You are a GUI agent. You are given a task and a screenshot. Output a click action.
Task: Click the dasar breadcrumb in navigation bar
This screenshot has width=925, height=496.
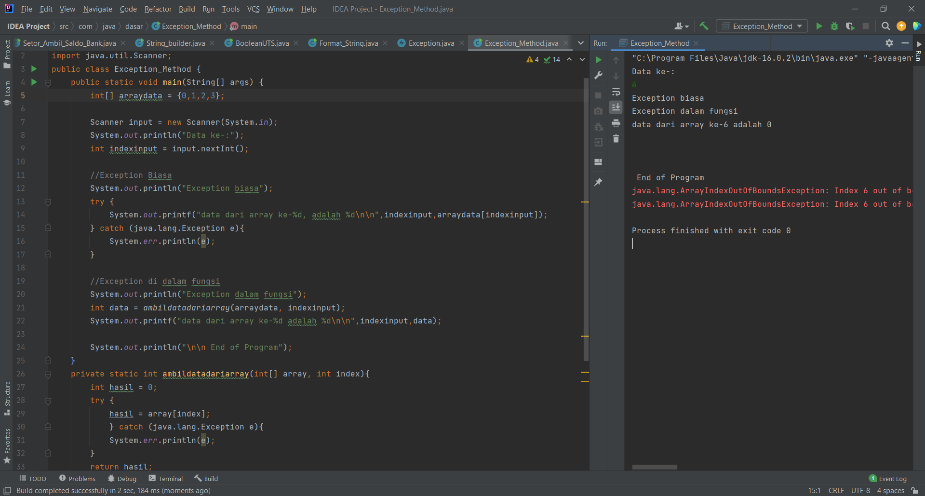pyautogui.click(x=134, y=26)
